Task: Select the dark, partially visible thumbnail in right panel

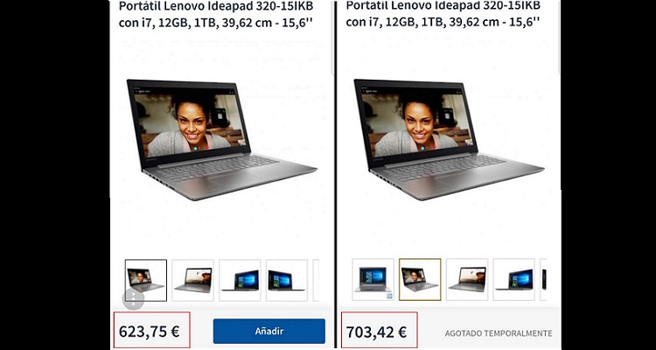Action: 543,280
